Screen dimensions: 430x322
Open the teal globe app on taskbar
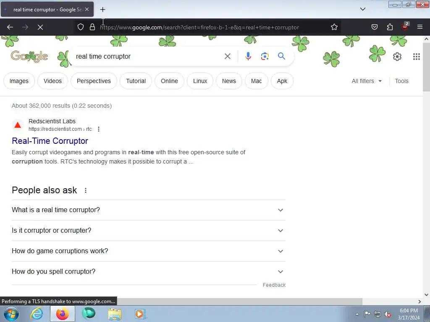[89, 314]
